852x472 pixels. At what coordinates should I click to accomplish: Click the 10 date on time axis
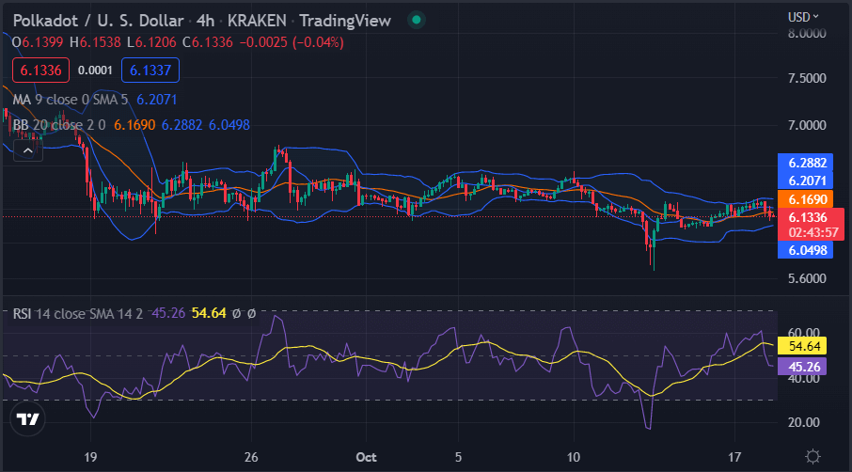(x=574, y=457)
